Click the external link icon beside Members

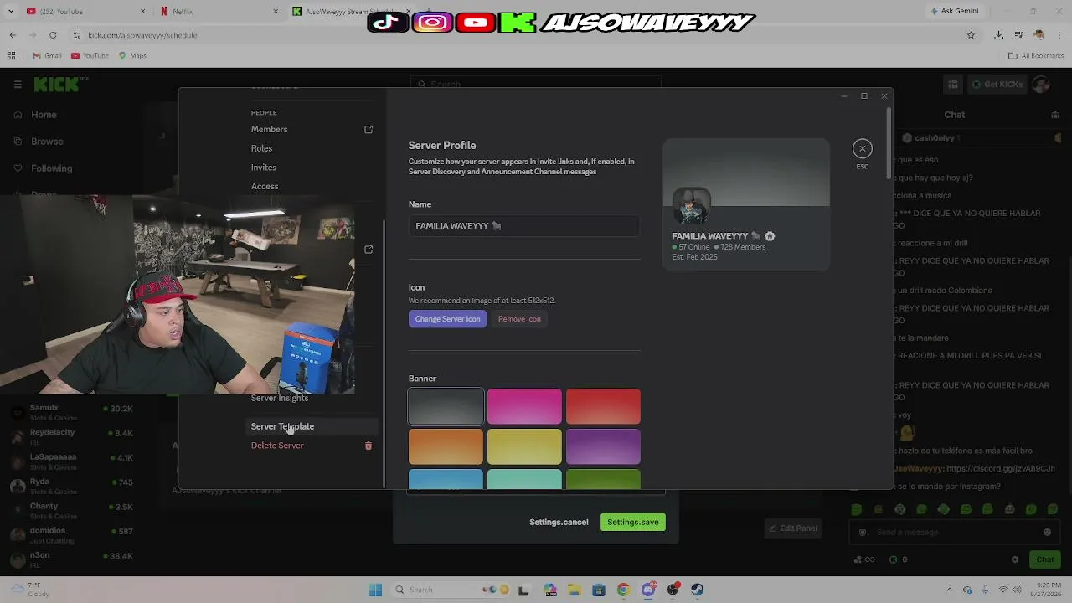click(368, 129)
